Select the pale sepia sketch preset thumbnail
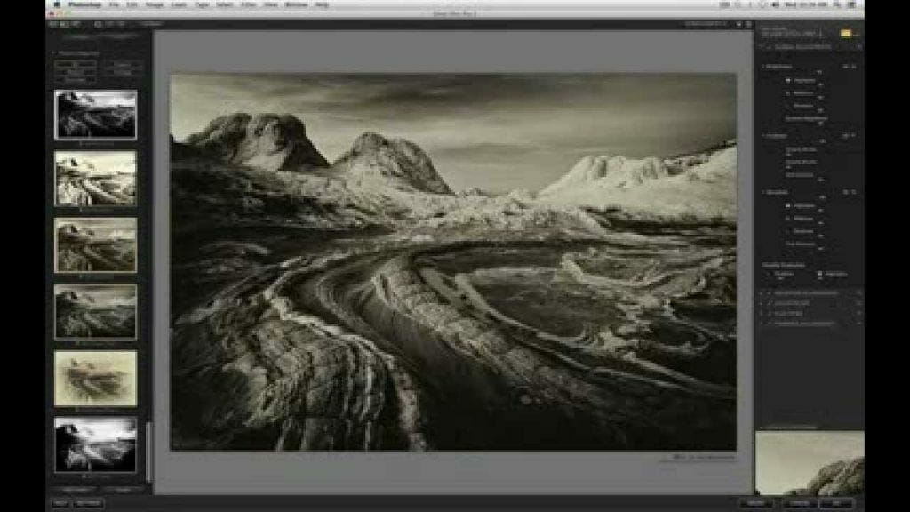The image size is (910, 512). click(95, 378)
